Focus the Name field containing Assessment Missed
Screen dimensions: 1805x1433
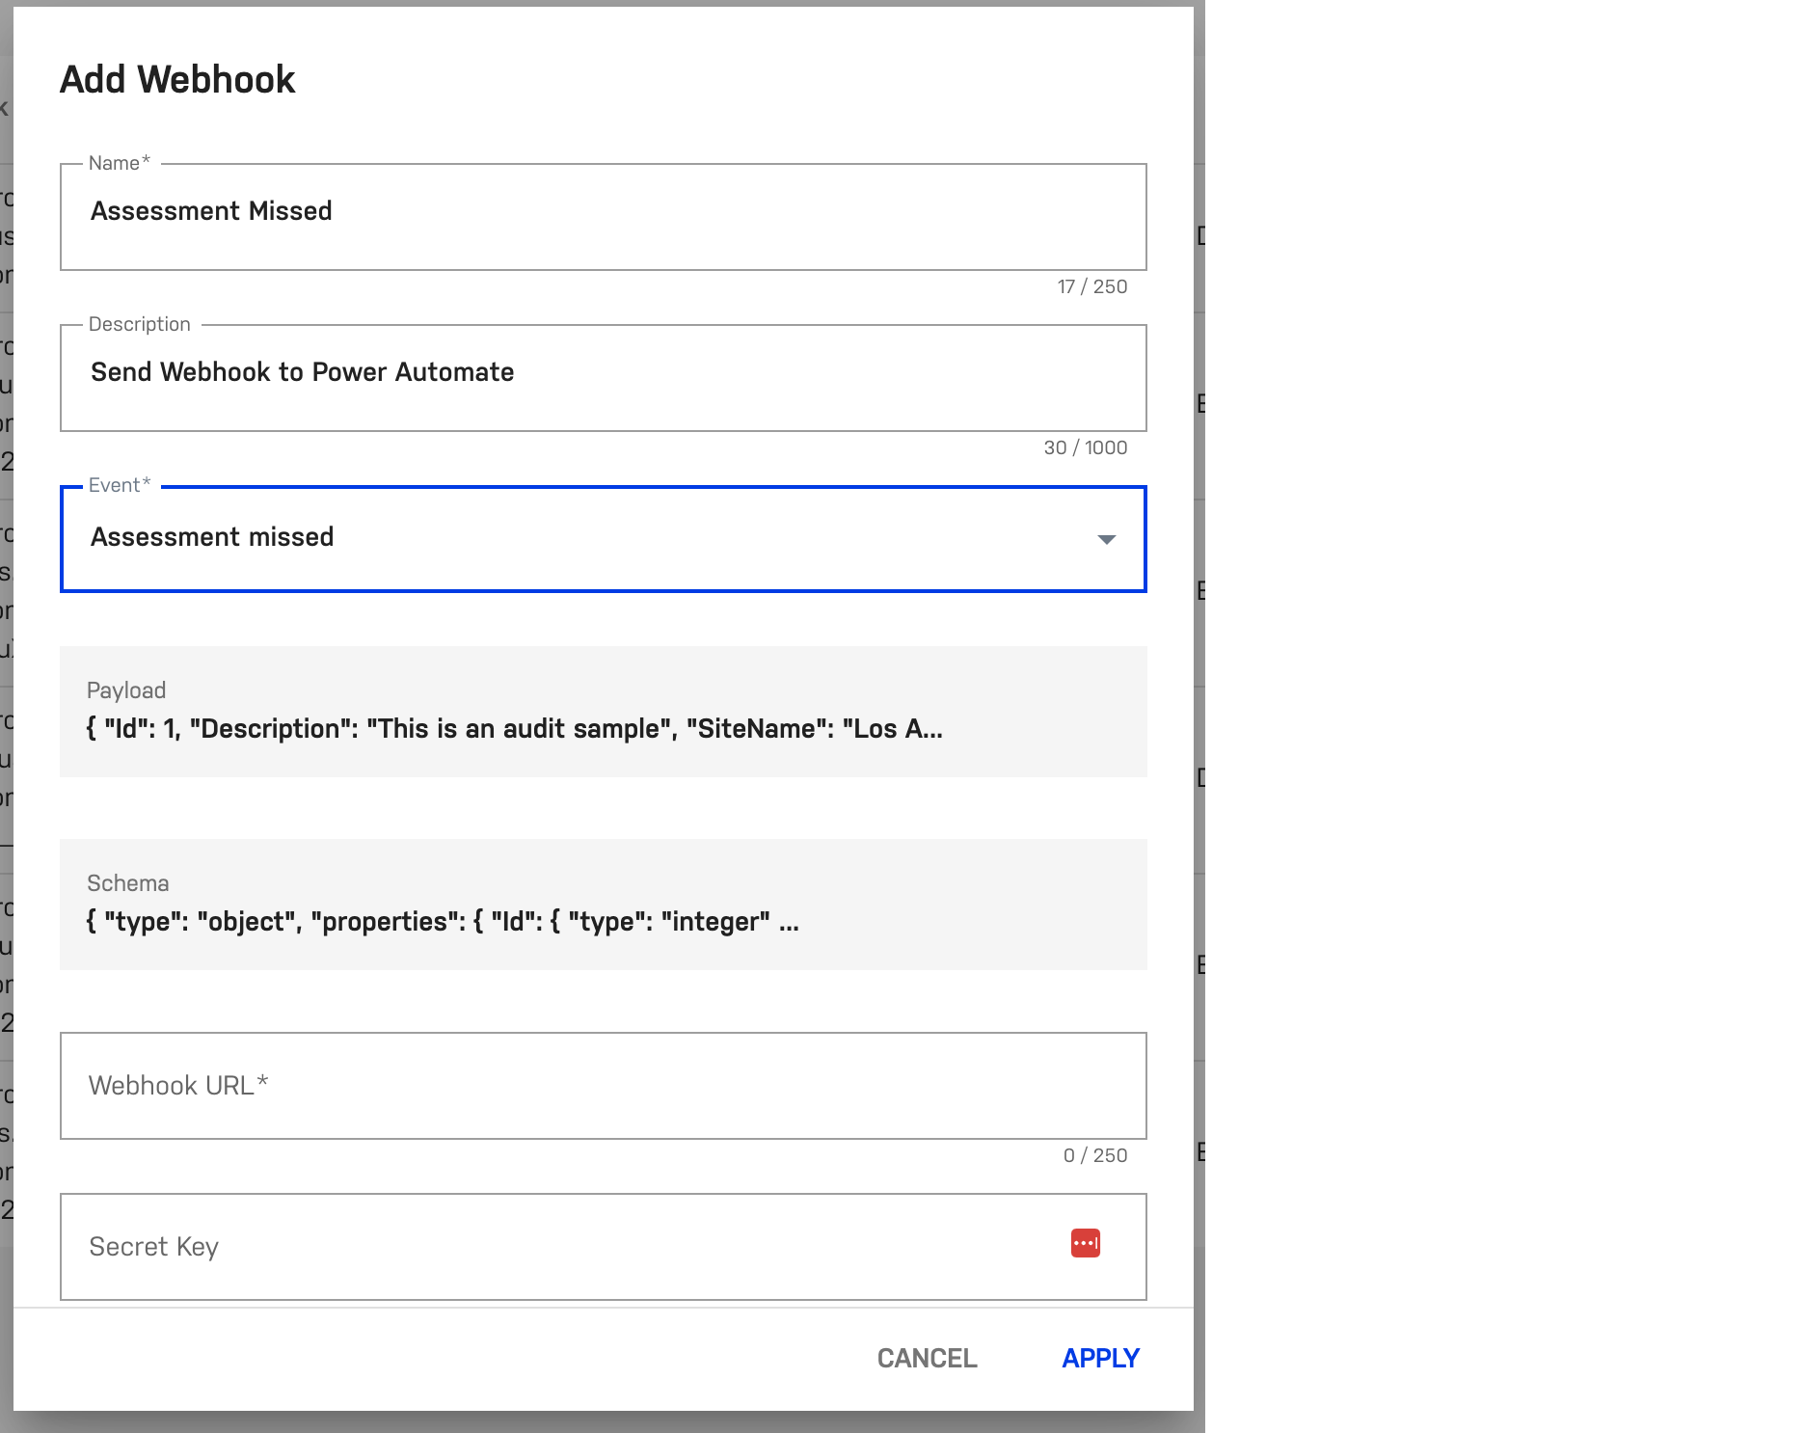602,212
